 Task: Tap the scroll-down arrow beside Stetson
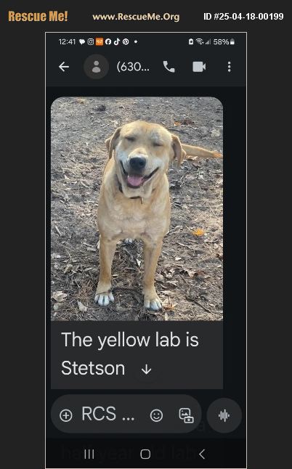point(146,370)
